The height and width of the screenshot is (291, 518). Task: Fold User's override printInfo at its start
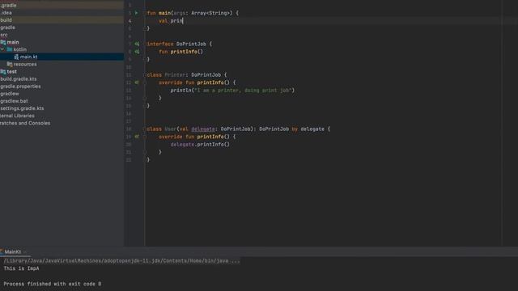click(x=145, y=137)
